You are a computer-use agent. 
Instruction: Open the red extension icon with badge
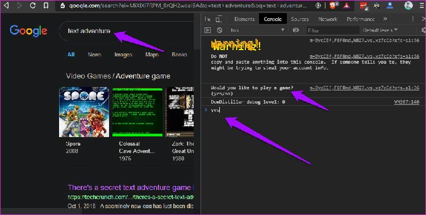(x=364, y=6)
